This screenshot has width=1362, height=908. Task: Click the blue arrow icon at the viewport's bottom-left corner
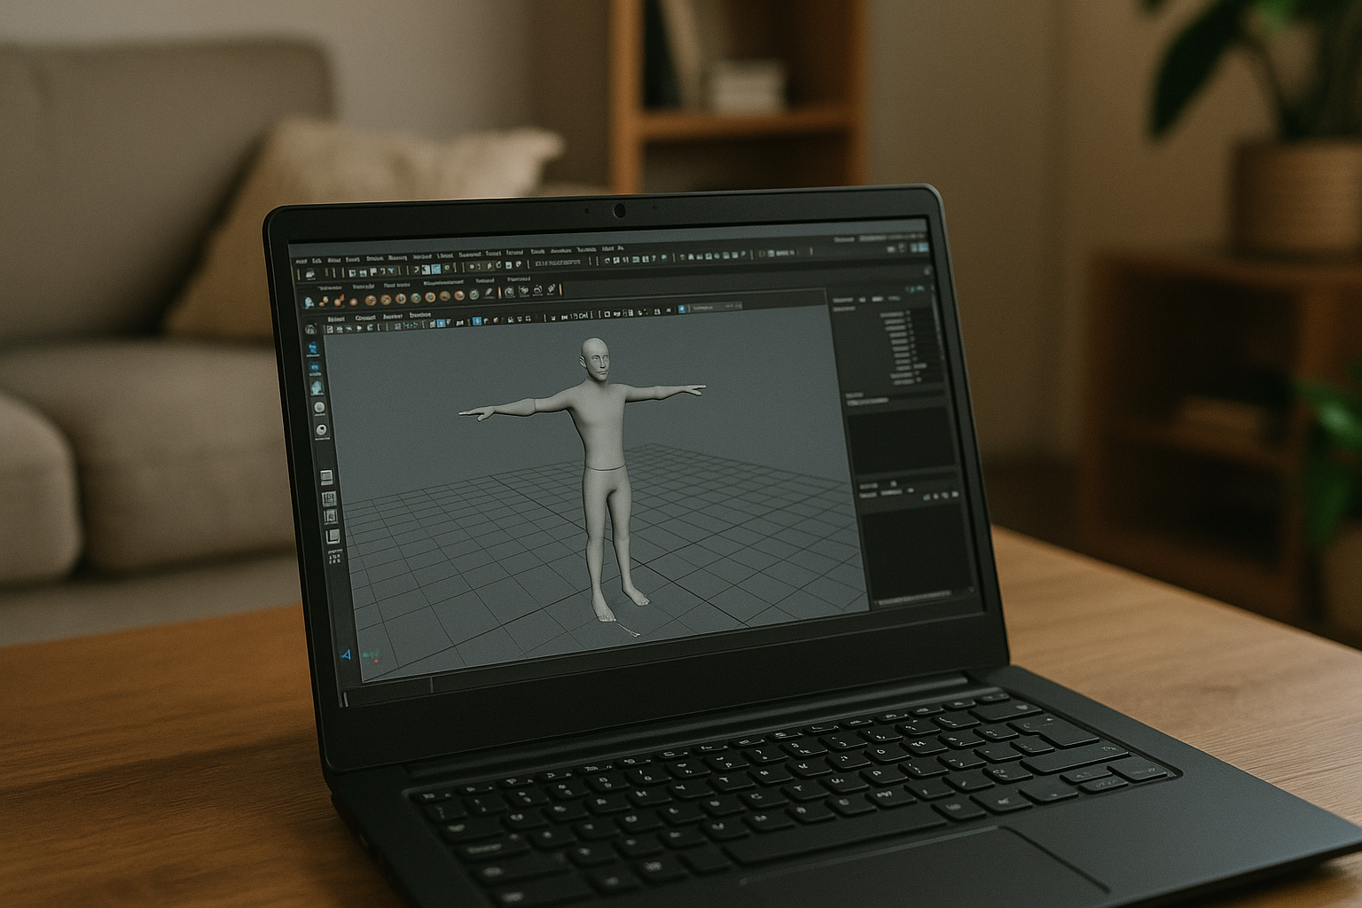[x=347, y=654]
